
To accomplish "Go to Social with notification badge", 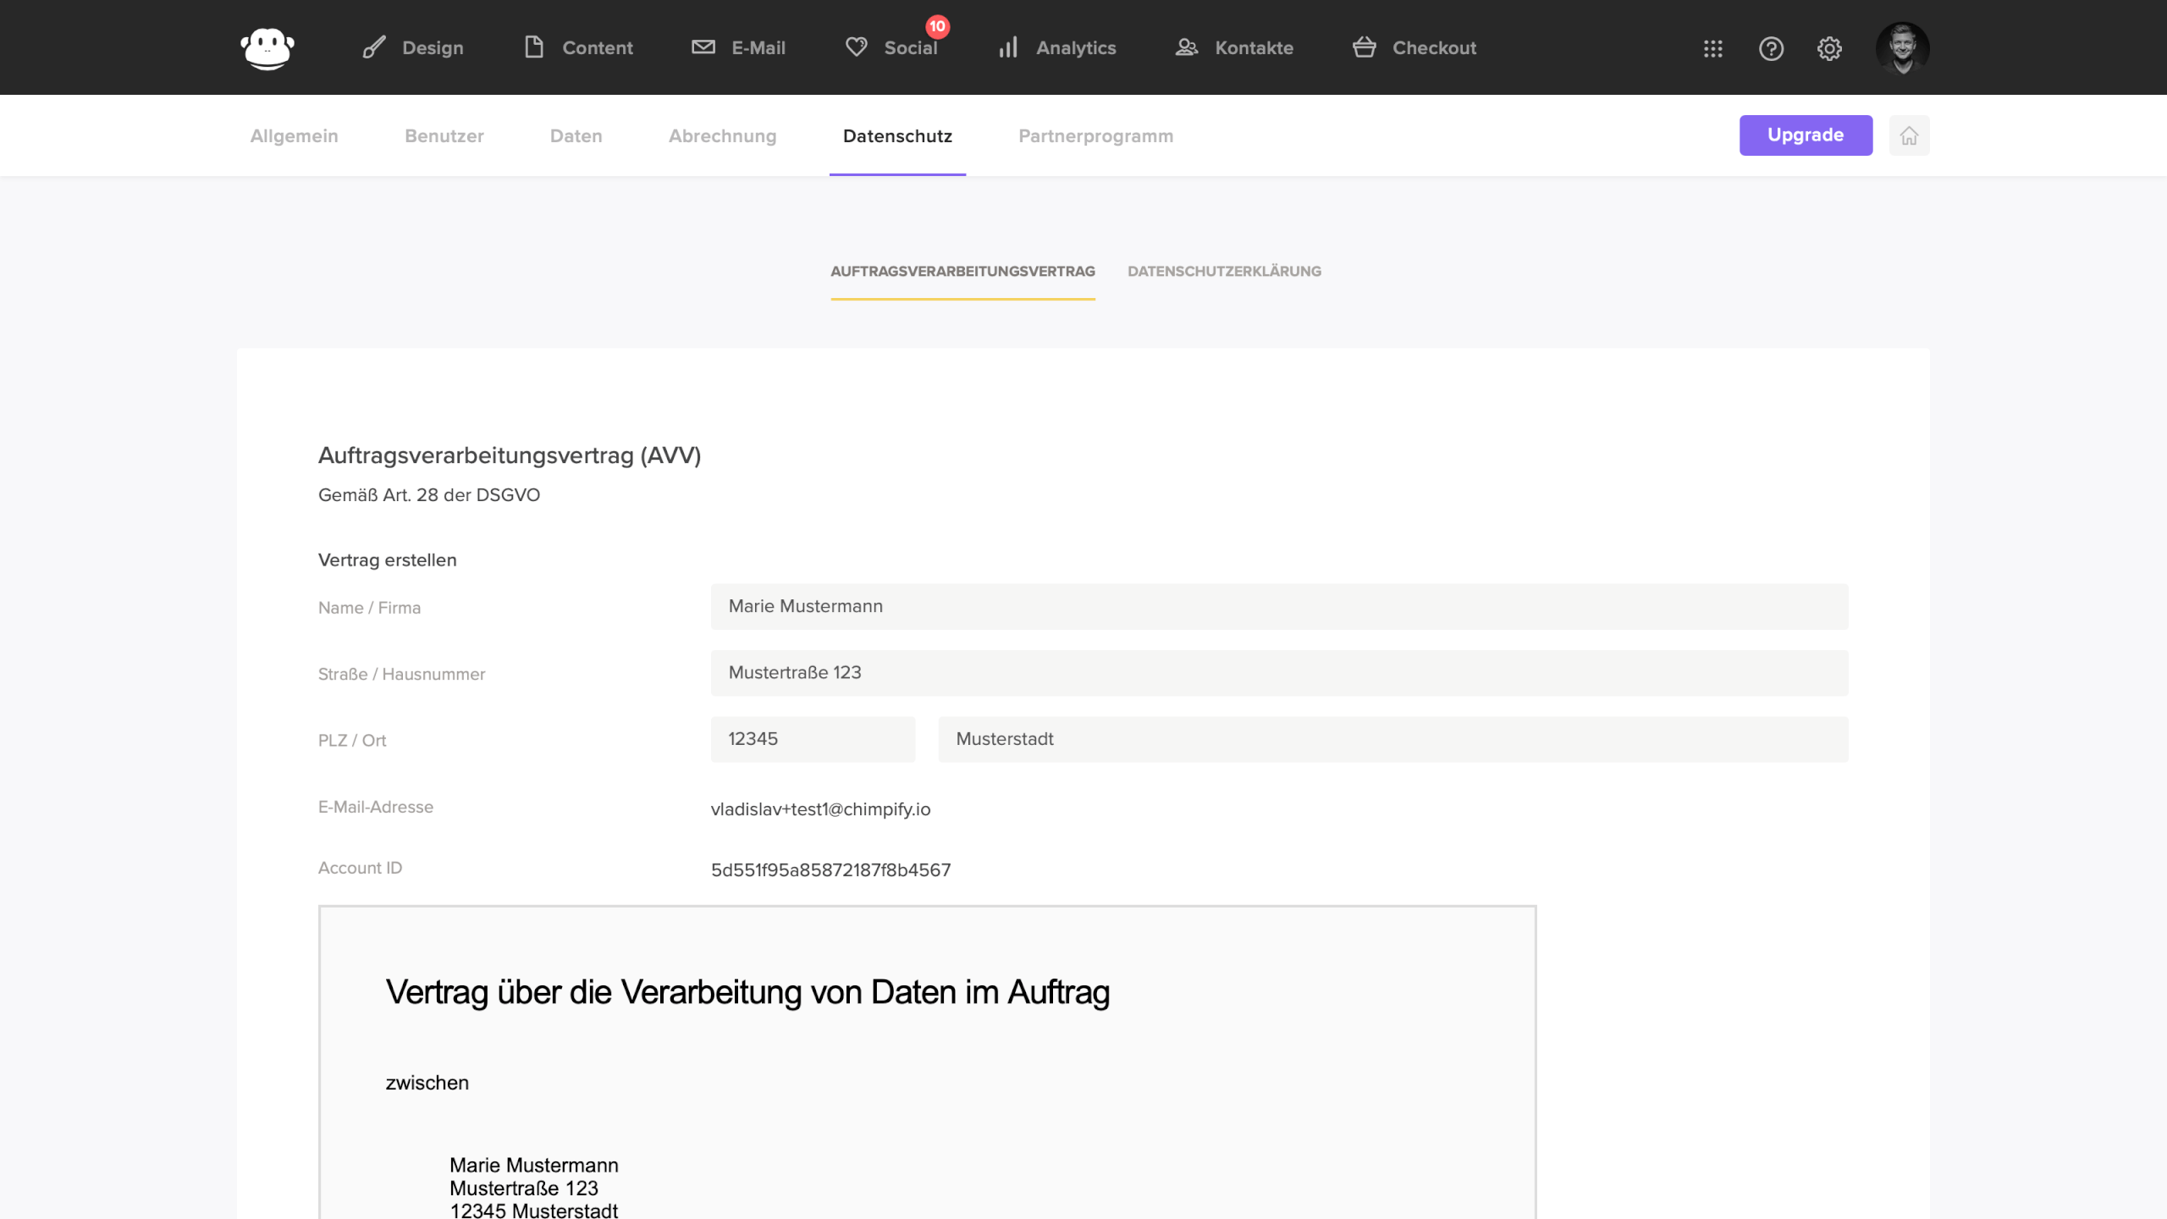I will (893, 48).
